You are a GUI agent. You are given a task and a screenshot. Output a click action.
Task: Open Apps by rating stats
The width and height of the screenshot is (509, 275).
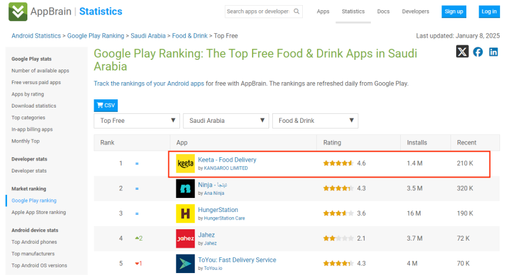pos(27,94)
